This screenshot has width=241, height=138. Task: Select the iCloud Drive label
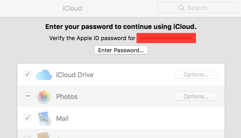[x=75, y=75]
